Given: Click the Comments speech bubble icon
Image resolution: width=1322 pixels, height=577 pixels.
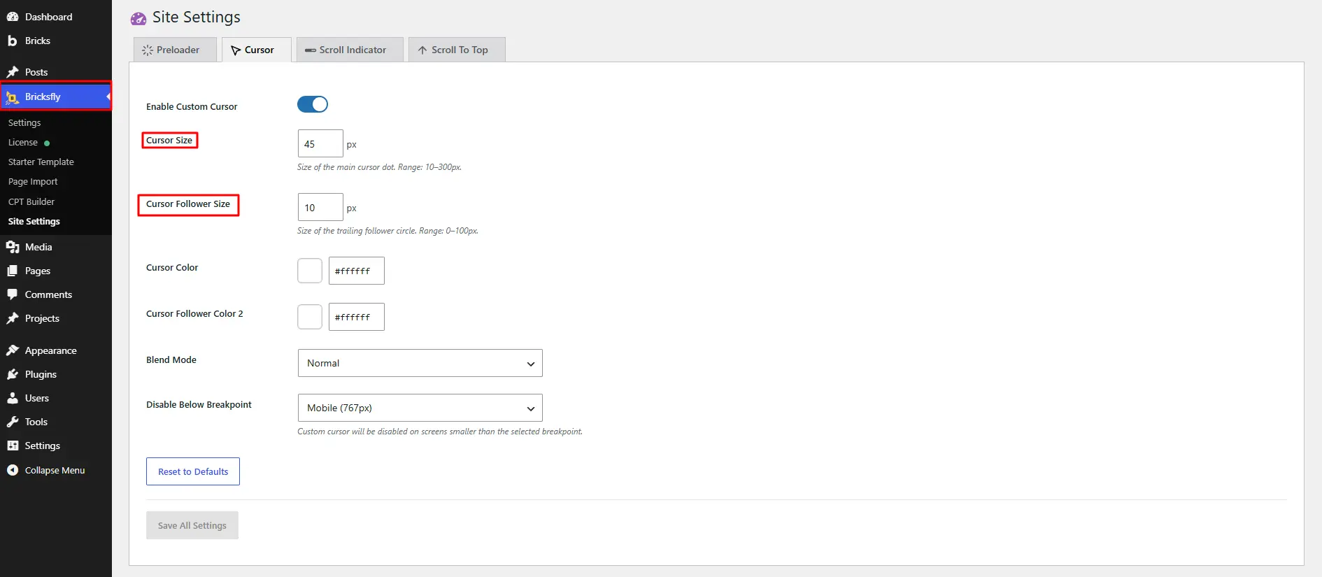Looking at the screenshot, I should pos(13,294).
